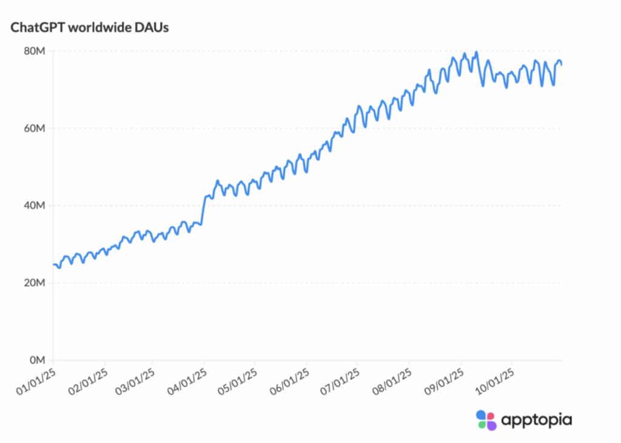
Task: Click the 60M y-axis label
Action: 35,129
